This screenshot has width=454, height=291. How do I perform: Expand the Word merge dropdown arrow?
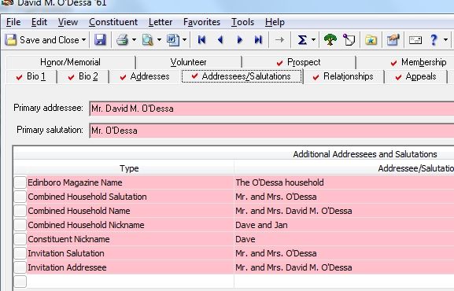pos(184,39)
